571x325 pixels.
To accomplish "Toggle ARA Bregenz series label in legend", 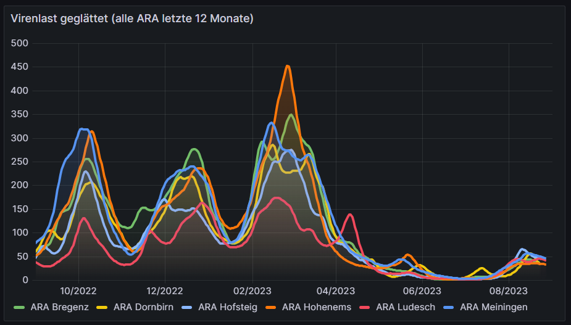I will tap(60, 306).
